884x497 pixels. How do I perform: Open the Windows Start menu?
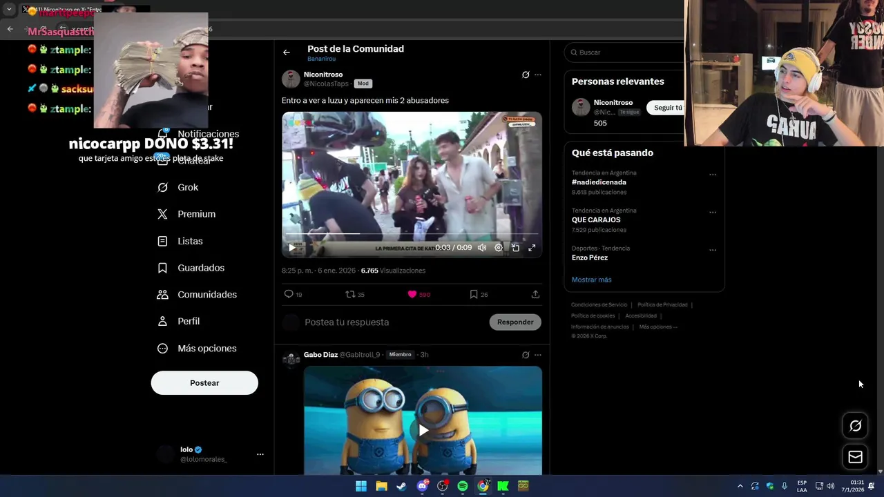click(x=361, y=486)
